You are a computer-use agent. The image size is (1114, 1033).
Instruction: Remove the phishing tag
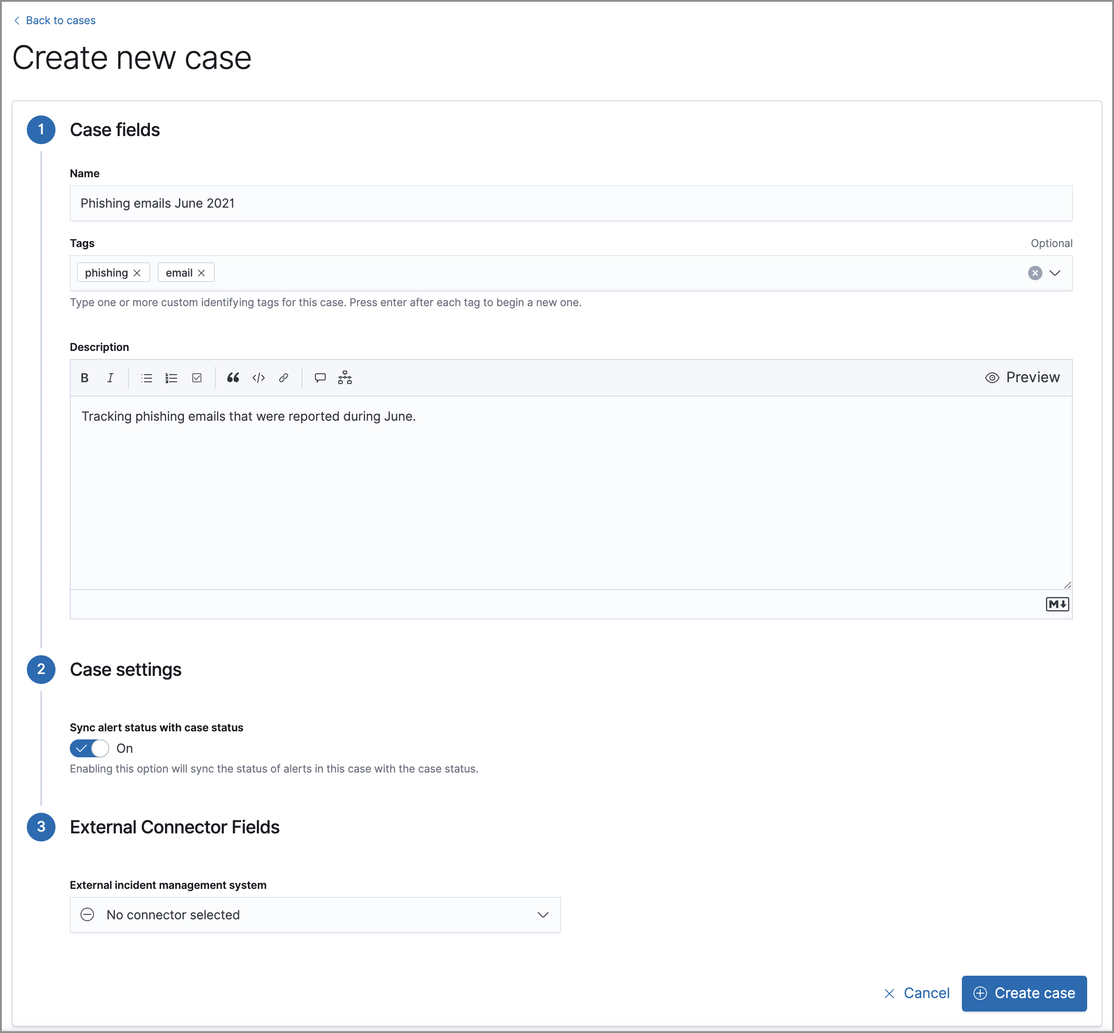point(137,273)
